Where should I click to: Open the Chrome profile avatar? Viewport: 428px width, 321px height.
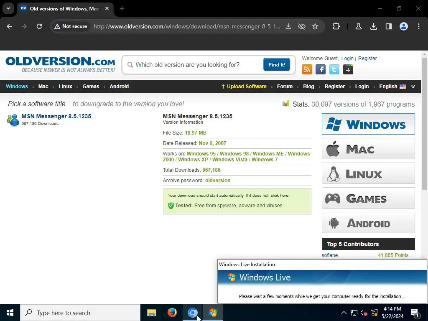404,26
